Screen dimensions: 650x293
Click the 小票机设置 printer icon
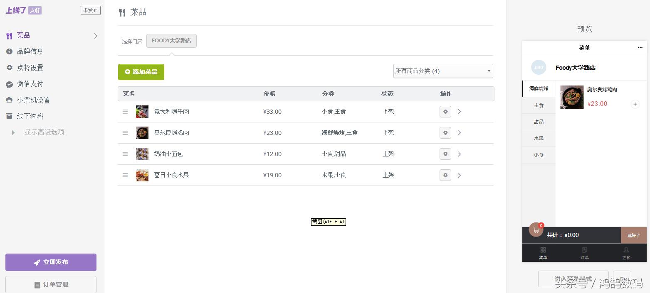point(9,100)
